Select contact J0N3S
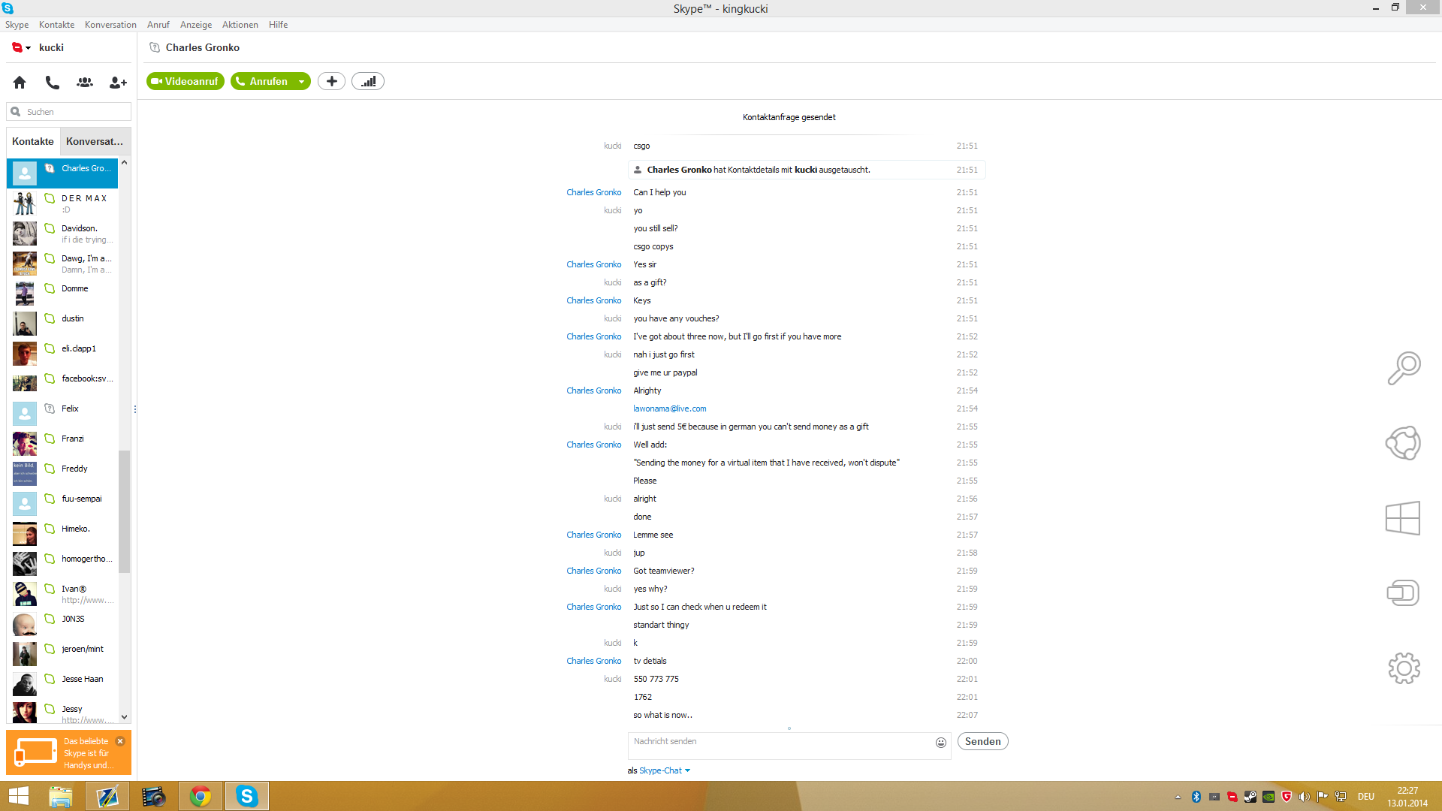The width and height of the screenshot is (1442, 811). (x=62, y=624)
